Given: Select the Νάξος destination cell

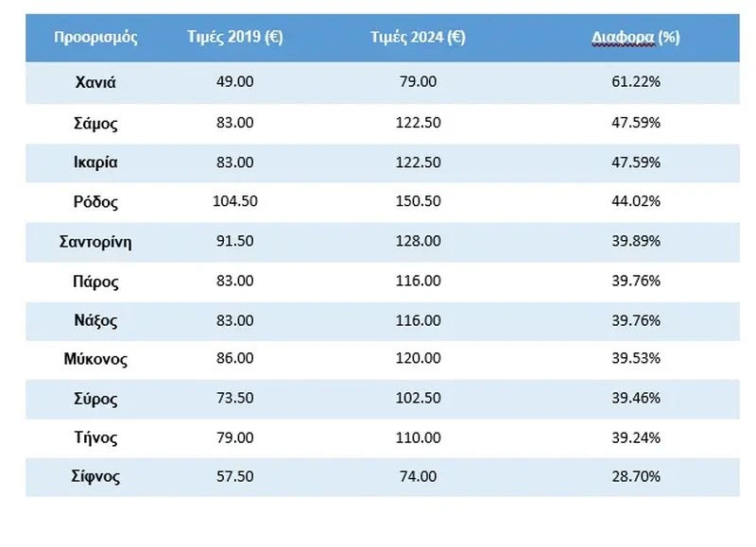Looking at the screenshot, I should [x=95, y=320].
